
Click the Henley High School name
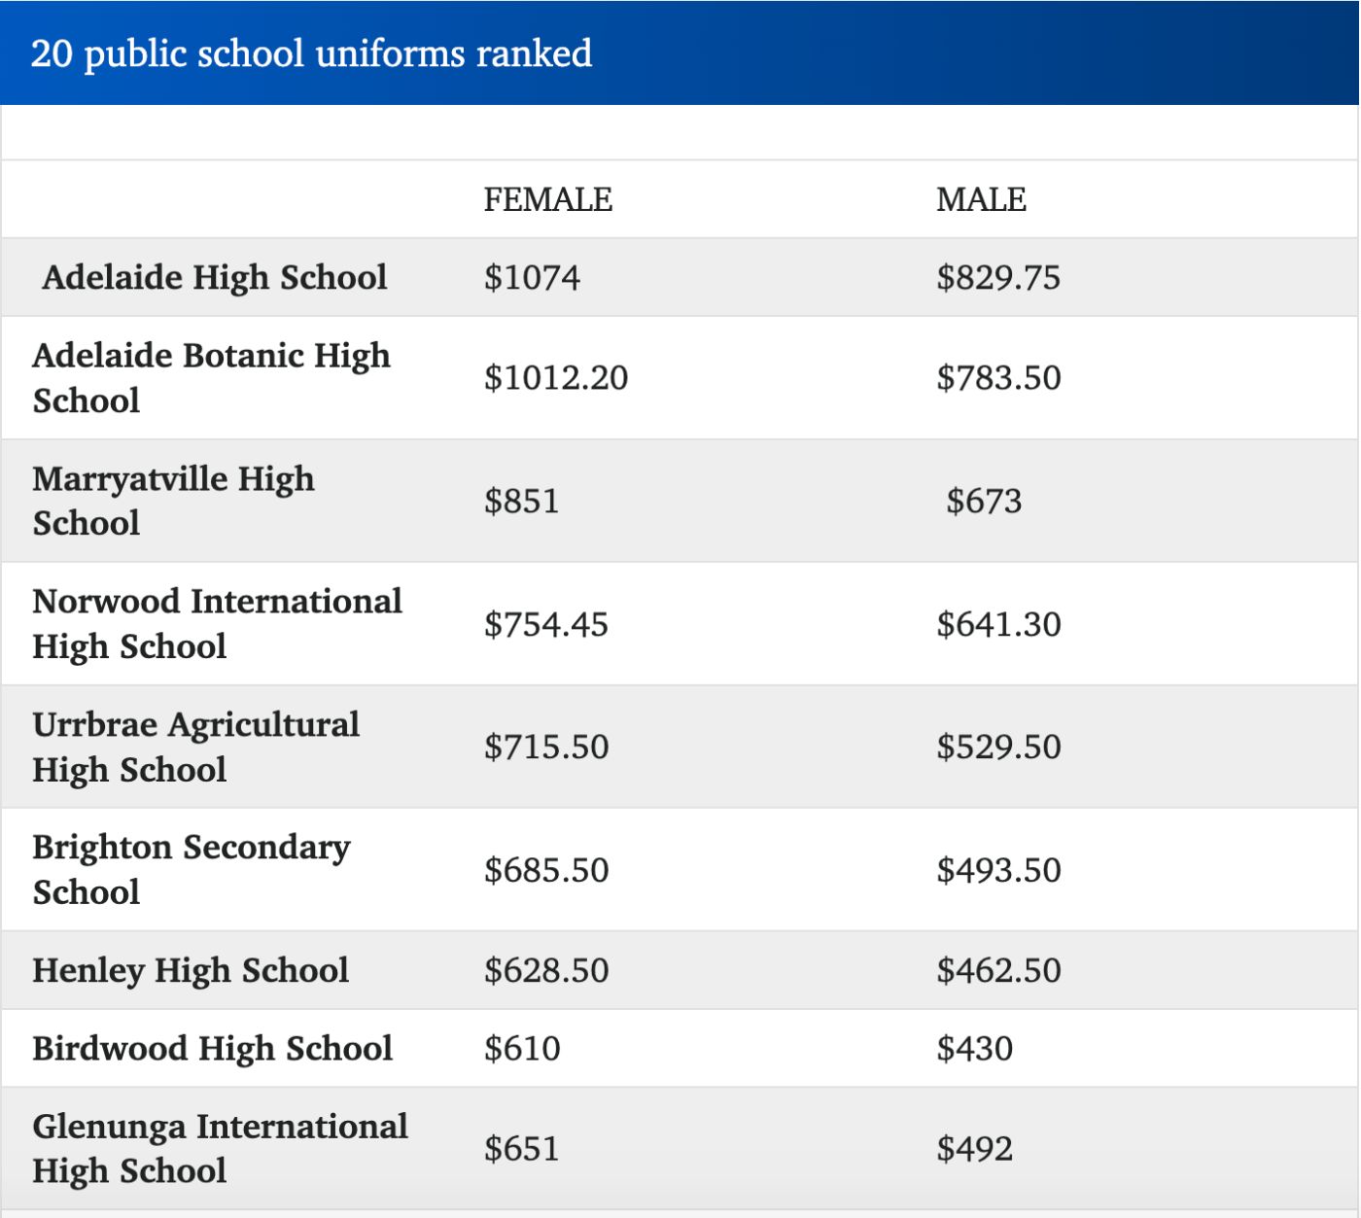tap(191, 970)
